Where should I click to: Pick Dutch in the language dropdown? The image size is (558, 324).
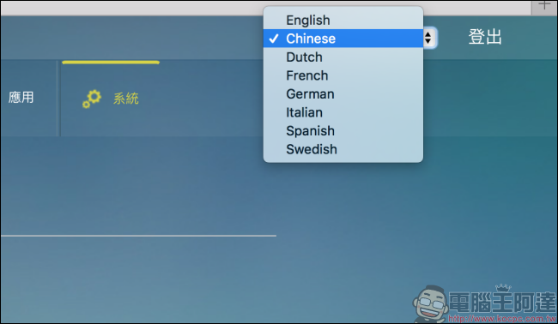(343, 57)
